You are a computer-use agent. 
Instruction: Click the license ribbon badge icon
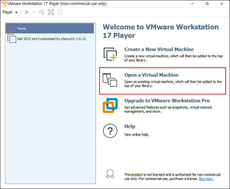(110, 174)
